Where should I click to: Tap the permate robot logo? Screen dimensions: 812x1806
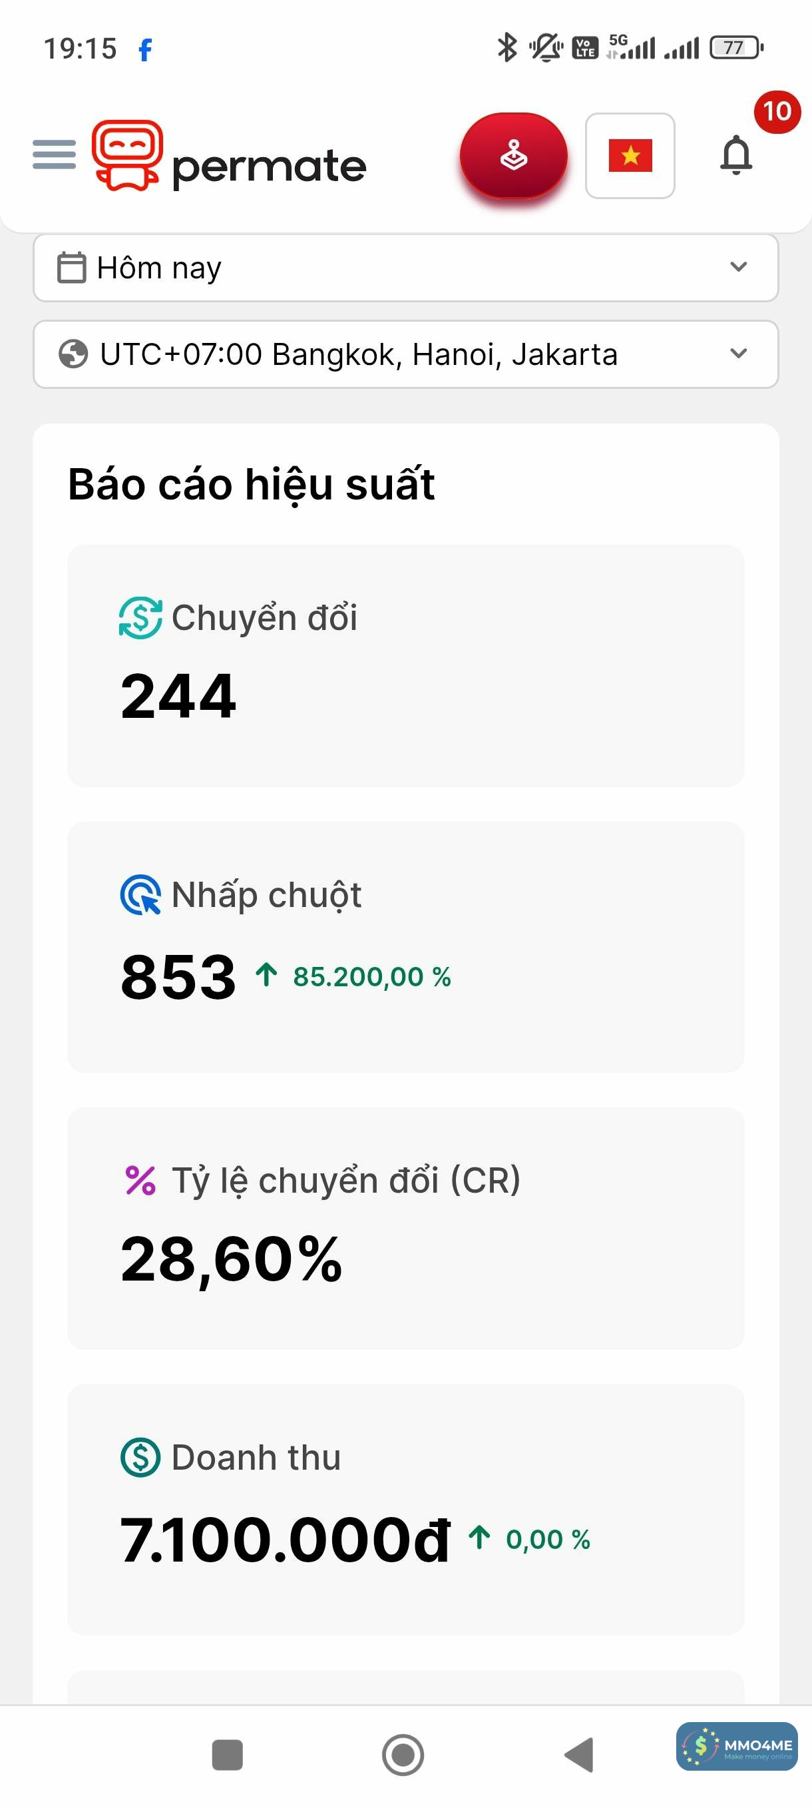click(127, 155)
